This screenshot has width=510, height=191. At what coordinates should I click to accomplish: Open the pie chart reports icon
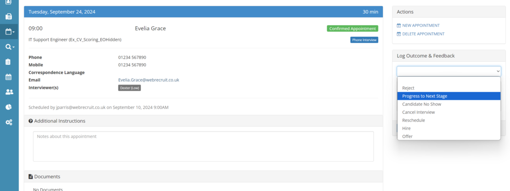click(8, 107)
